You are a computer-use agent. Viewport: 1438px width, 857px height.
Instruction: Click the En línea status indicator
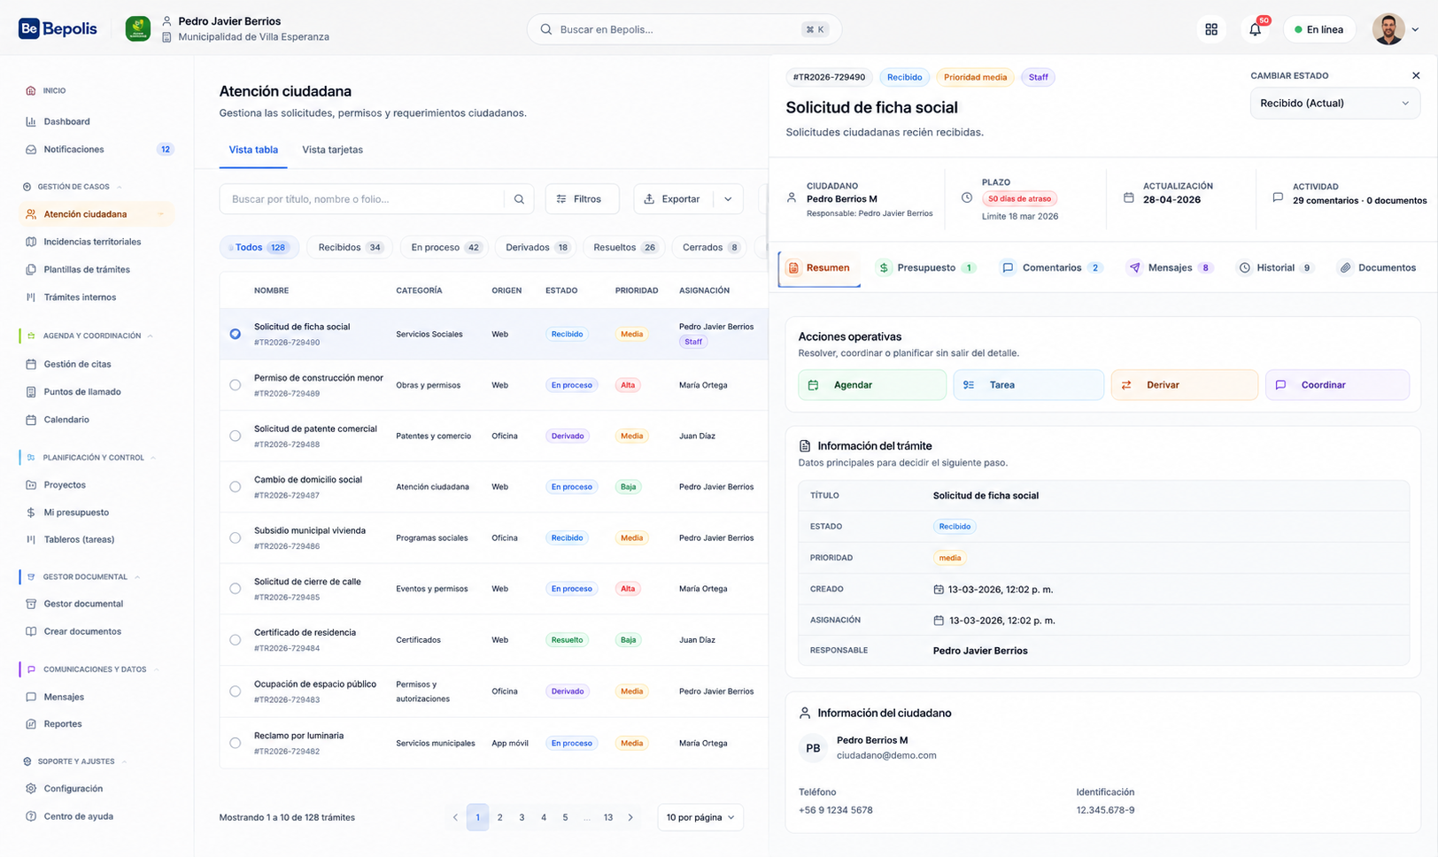1319,29
